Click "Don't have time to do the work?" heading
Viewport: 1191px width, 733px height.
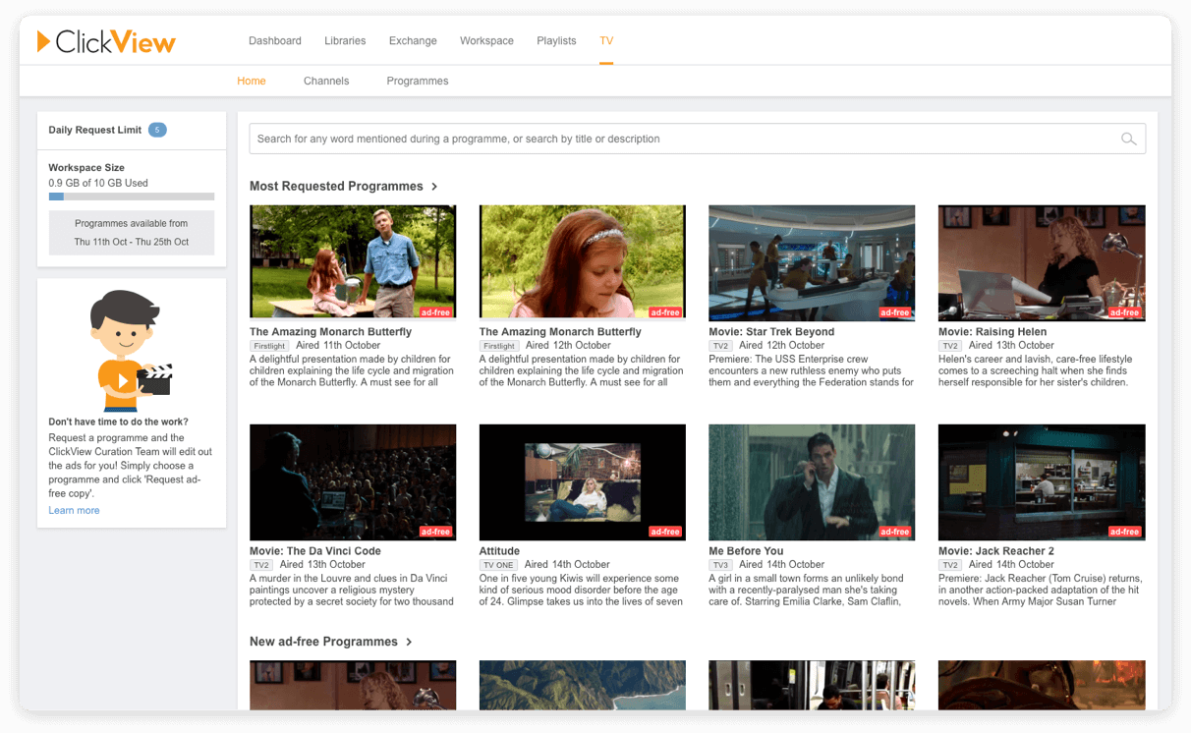tap(118, 423)
